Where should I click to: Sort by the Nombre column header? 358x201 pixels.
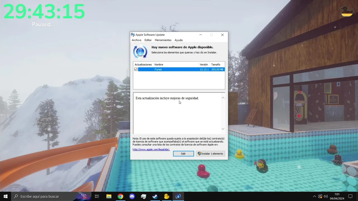[176, 64]
